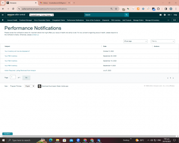
Task: Open Chargeback Claims
Action: click(58, 20)
